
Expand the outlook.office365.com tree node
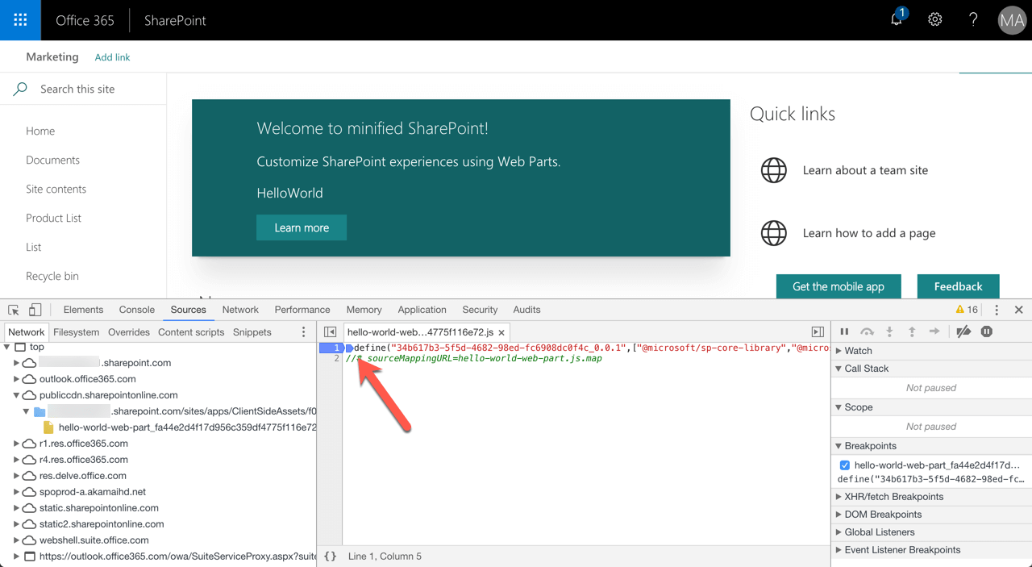click(x=16, y=379)
